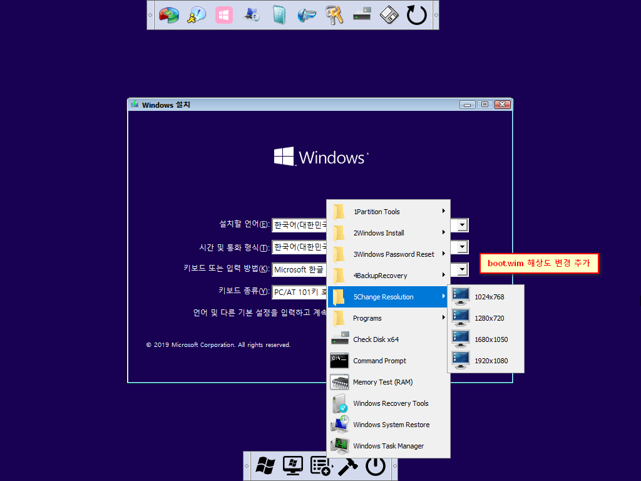Screen dimensions: 641x481
Task: Open the 설치할 언어 dropdown arrow
Action: 463,225
